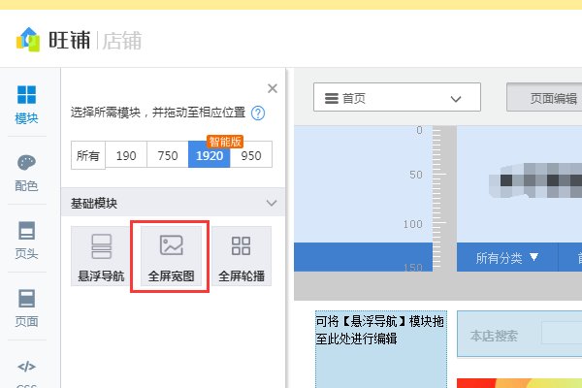
Task: Click the 选择所需模块 instruction text
Action: 158,113
